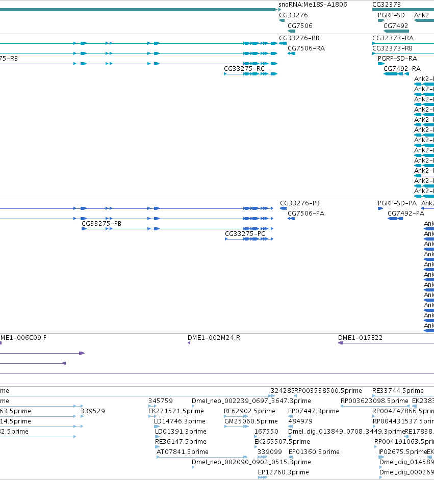Click the CG7492-RA transcript exon glyph

[396, 74]
